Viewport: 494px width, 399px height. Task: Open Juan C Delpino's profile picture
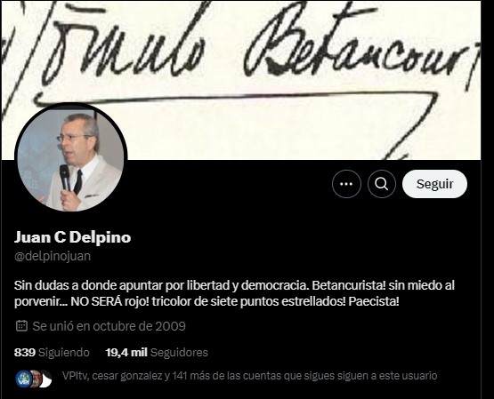(71, 157)
